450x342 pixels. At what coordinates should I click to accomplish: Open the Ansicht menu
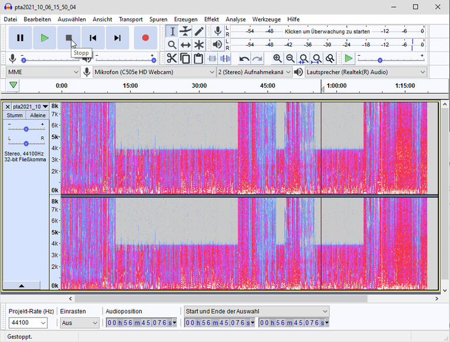coord(102,19)
